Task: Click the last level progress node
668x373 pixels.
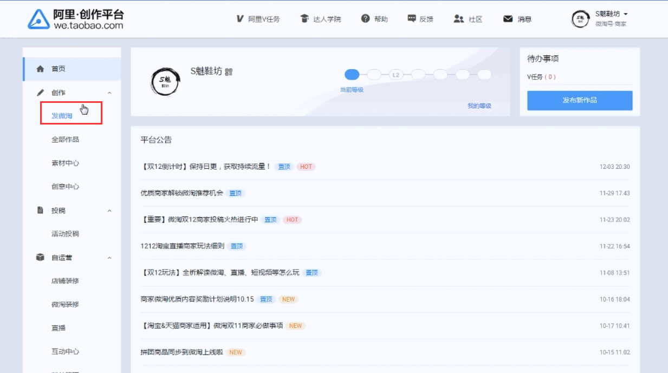Action: (x=484, y=75)
